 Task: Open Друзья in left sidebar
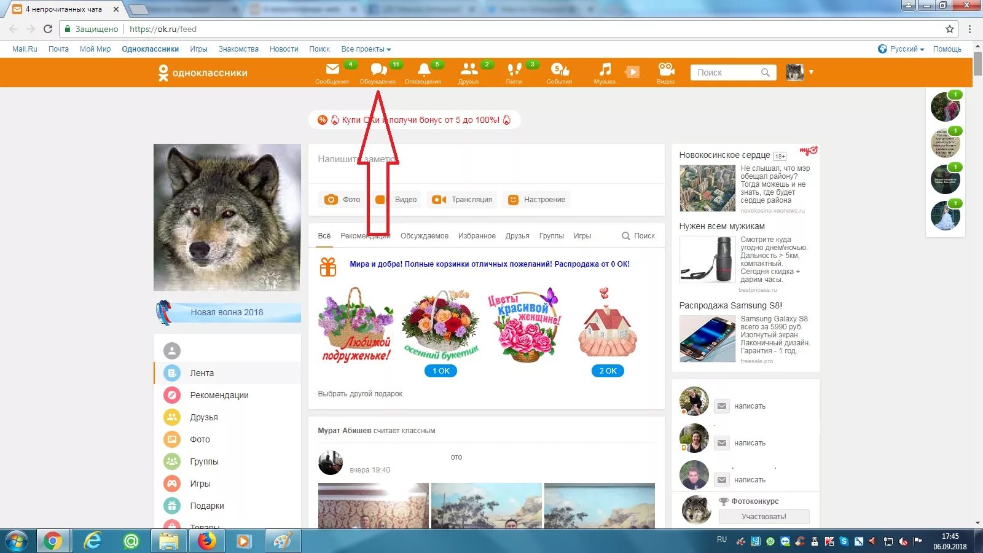227,417
